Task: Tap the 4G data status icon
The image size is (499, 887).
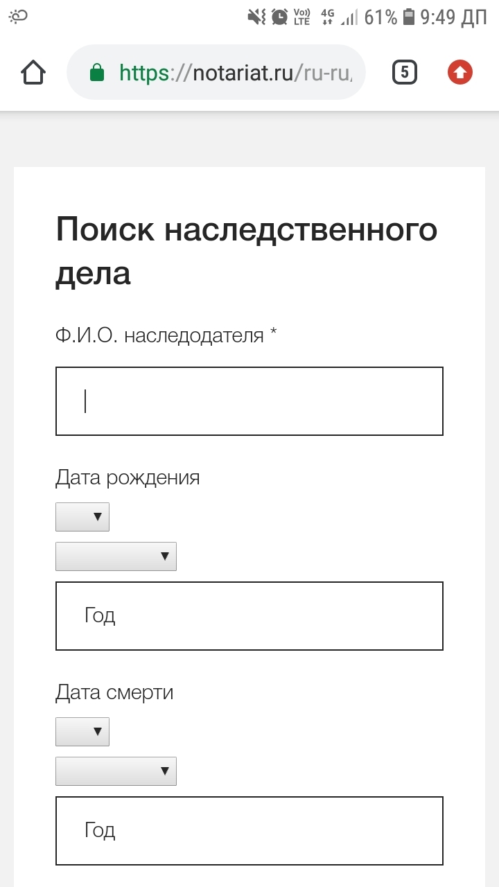Action: (328, 17)
